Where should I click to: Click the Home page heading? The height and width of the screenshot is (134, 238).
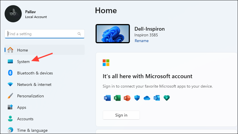pyautogui.click(x=106, y=11)
